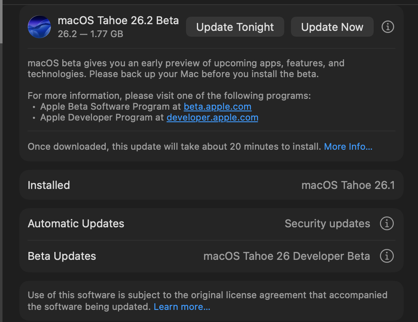418x322 pixels.
Task: Click the Update Now button
Action: point(332,27)
